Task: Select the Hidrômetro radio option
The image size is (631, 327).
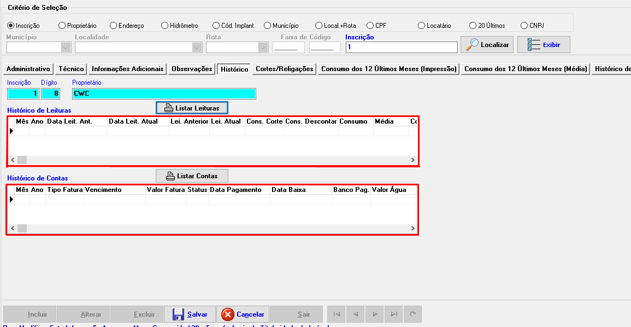Action: [164, 26]
